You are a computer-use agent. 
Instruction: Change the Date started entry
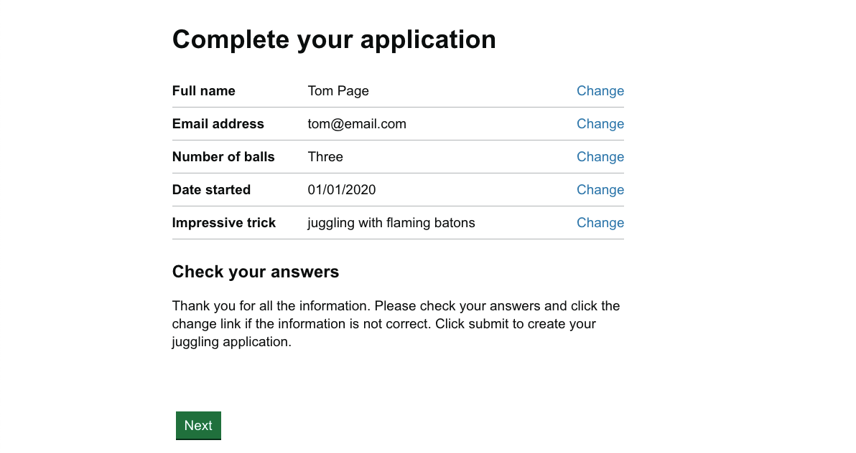point(600,190)
